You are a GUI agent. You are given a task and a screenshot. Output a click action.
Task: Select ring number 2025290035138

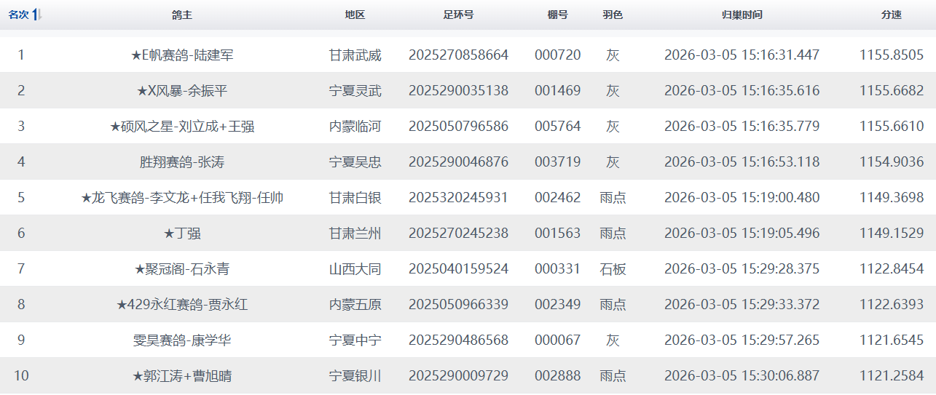(x=458, y=91)
